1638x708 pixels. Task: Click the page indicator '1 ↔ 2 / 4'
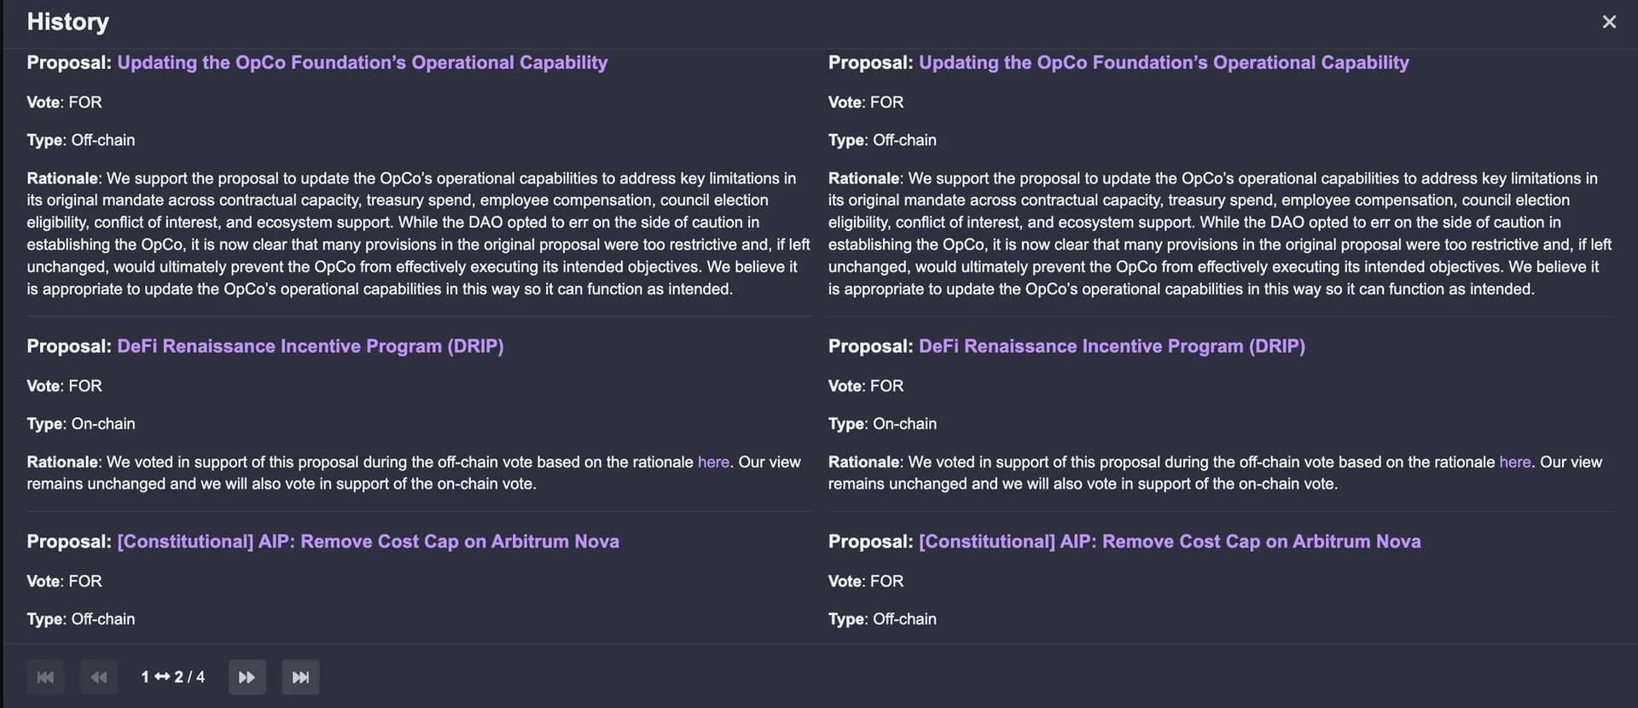173,677
